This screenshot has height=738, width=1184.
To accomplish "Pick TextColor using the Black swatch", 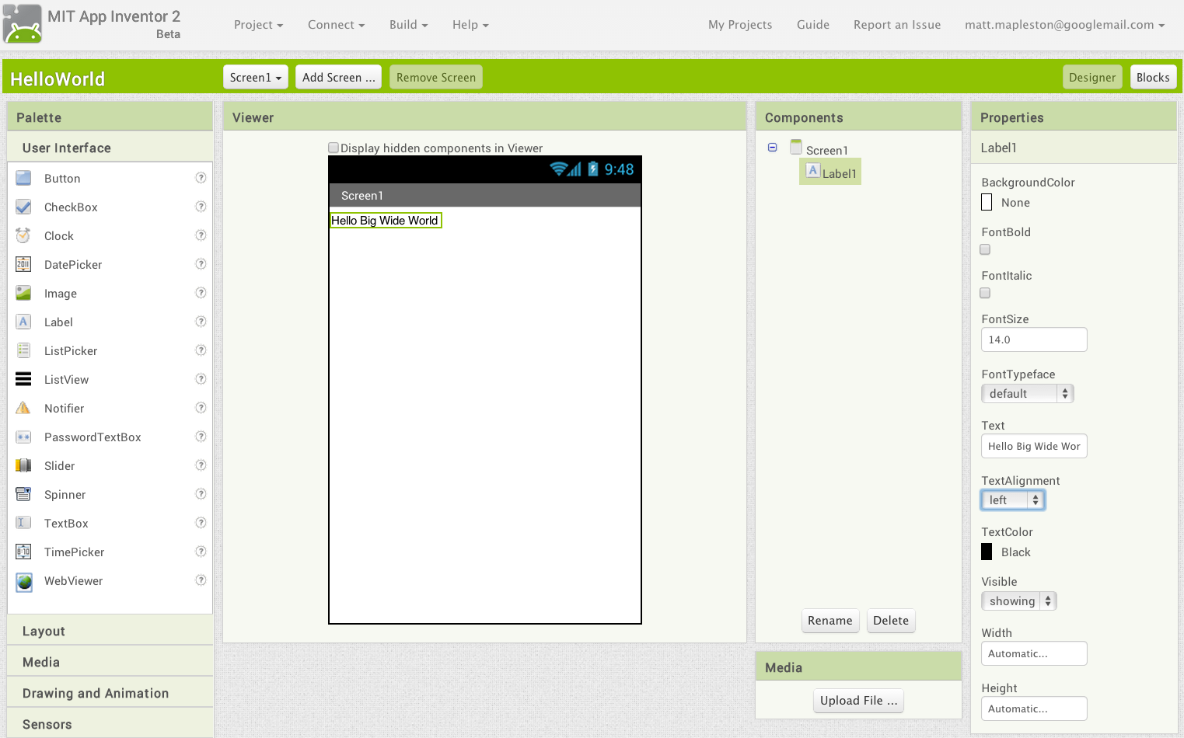I will (987, 552).
